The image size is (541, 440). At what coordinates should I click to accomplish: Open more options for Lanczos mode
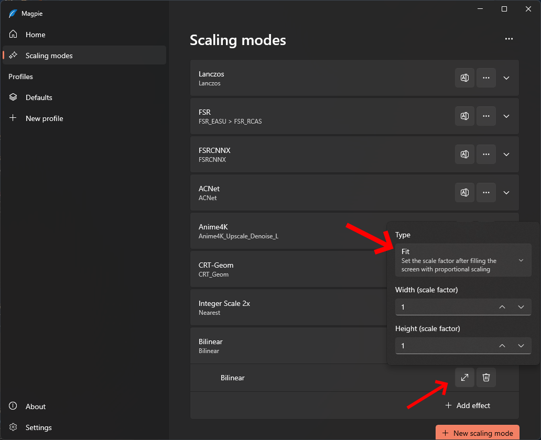486,78
